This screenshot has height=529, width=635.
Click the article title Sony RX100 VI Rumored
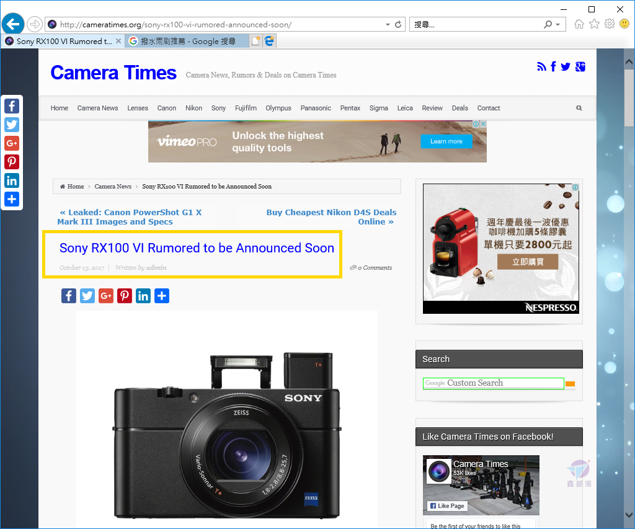[x=197, y=248]
